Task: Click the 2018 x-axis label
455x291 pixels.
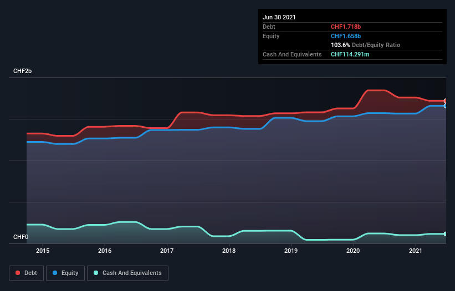Action: 229,251
